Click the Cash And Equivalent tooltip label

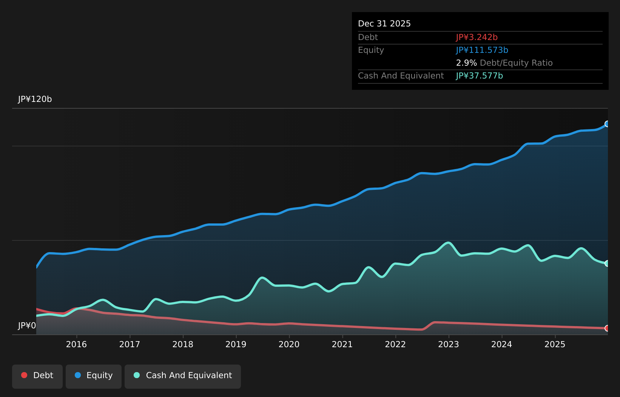(x=401, y=75)
